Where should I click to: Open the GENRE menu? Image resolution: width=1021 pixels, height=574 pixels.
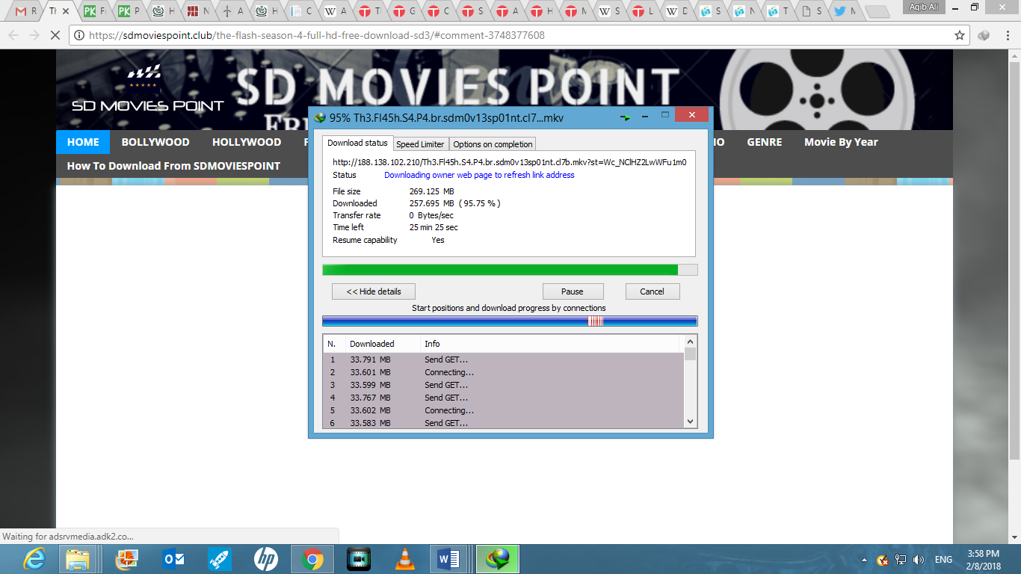[x=765, y=142]
